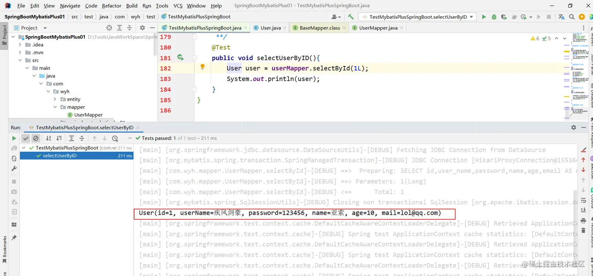The width and height of the screenshot is (593, 276).
Task: Open the user account dropdown in the toolbar
Action: pyautogui.click(x=336, y=17)
